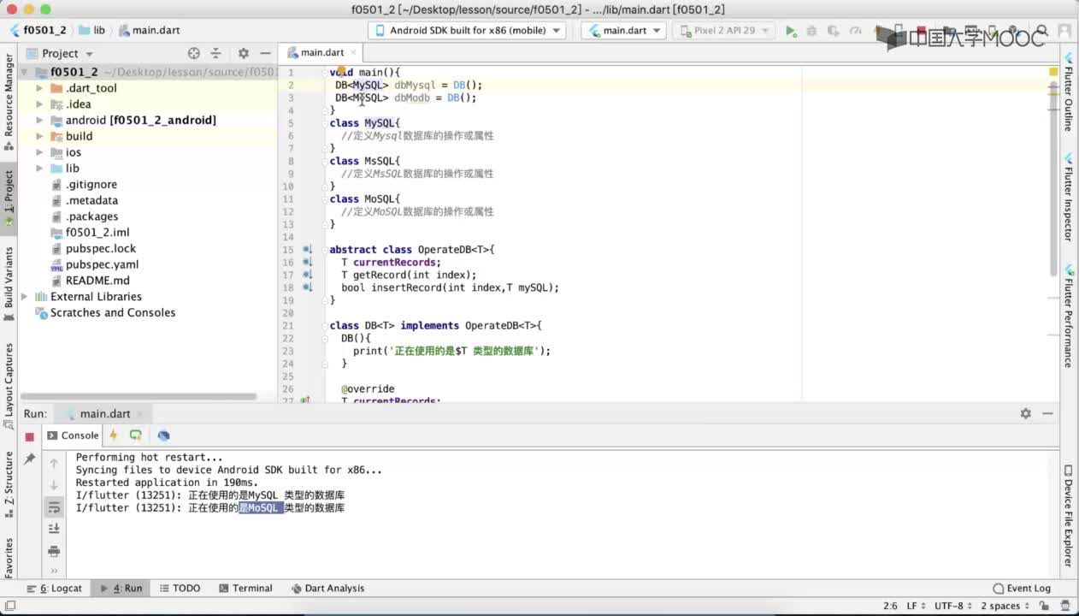Image resolution: width=1079 pixels, height=616 pixels.
Task: Click the locate/scroll-from-source target icon in Project panel
Action: 193,53
